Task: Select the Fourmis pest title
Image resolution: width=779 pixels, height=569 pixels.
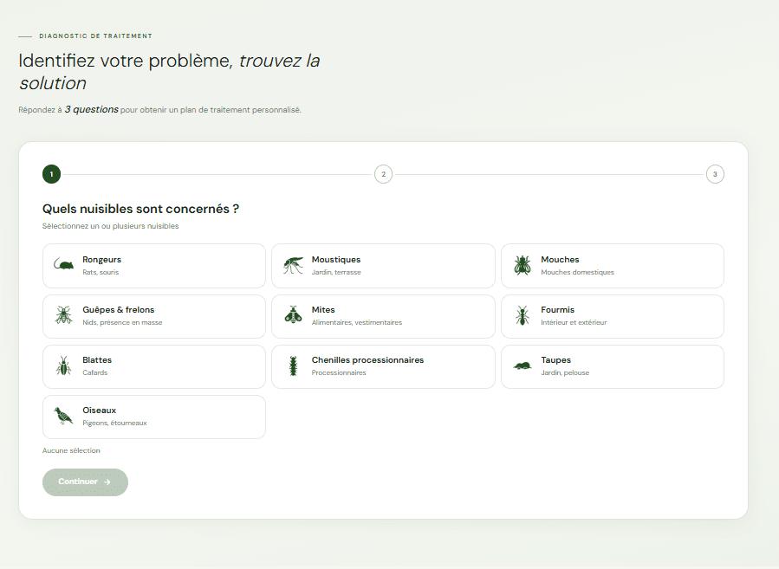Action: click(557, 310)
